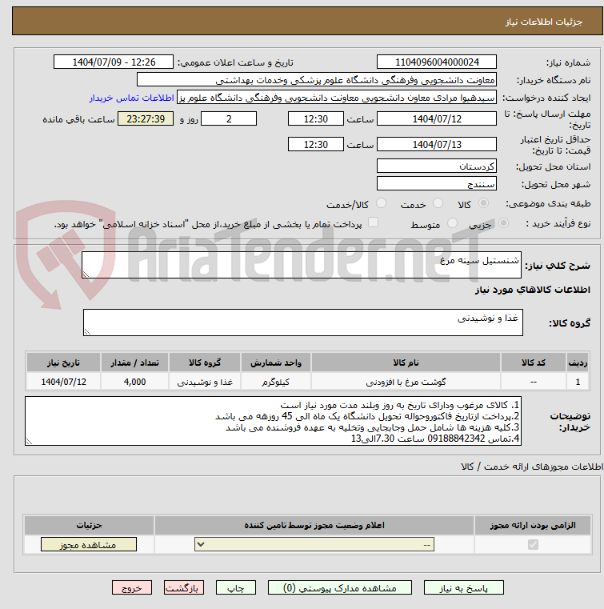
Task: Select the جزیی purchase type radio
Action: pyautogui.click(x=503, y=223)
